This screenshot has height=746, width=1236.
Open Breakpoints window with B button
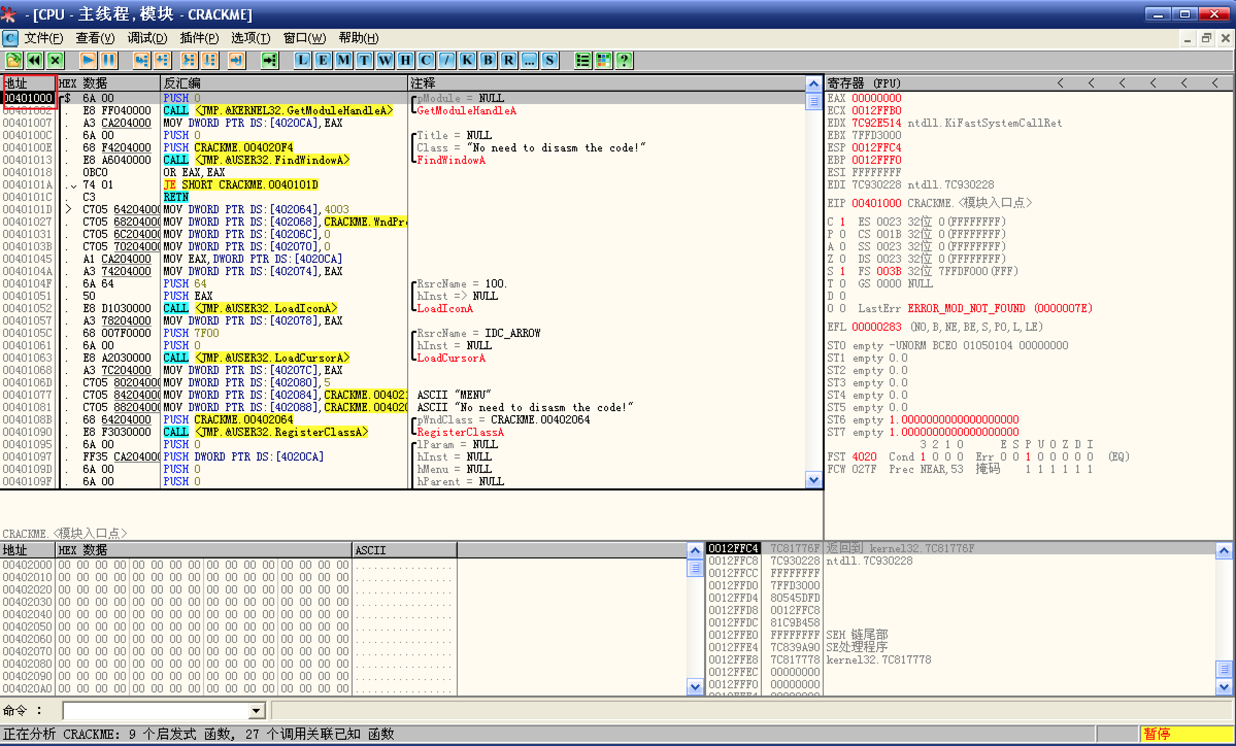click(x=488, y=61)
